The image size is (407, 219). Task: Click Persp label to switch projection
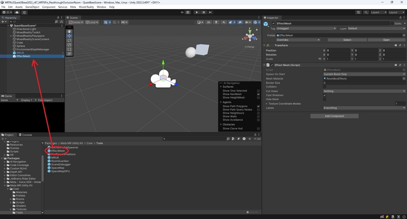[249, 47]
